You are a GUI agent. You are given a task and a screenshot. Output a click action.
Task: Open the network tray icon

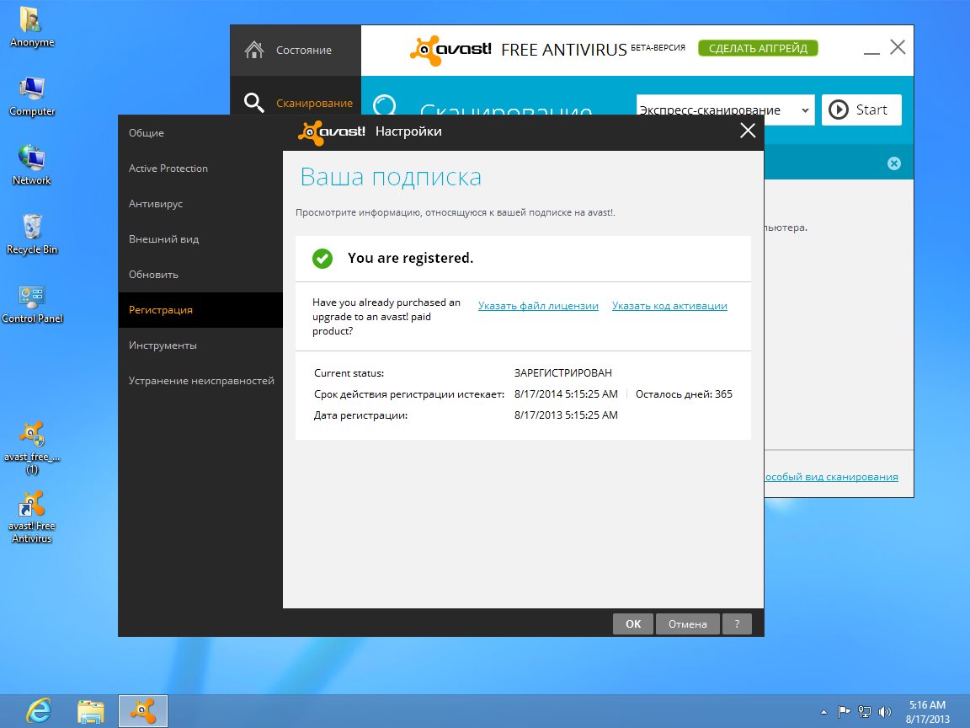click(x=864, y=712)
